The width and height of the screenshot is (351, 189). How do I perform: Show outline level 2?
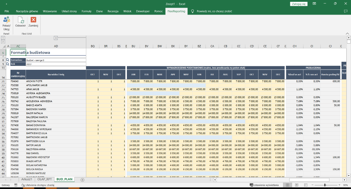pyautogui.click(x=3, y=41)
